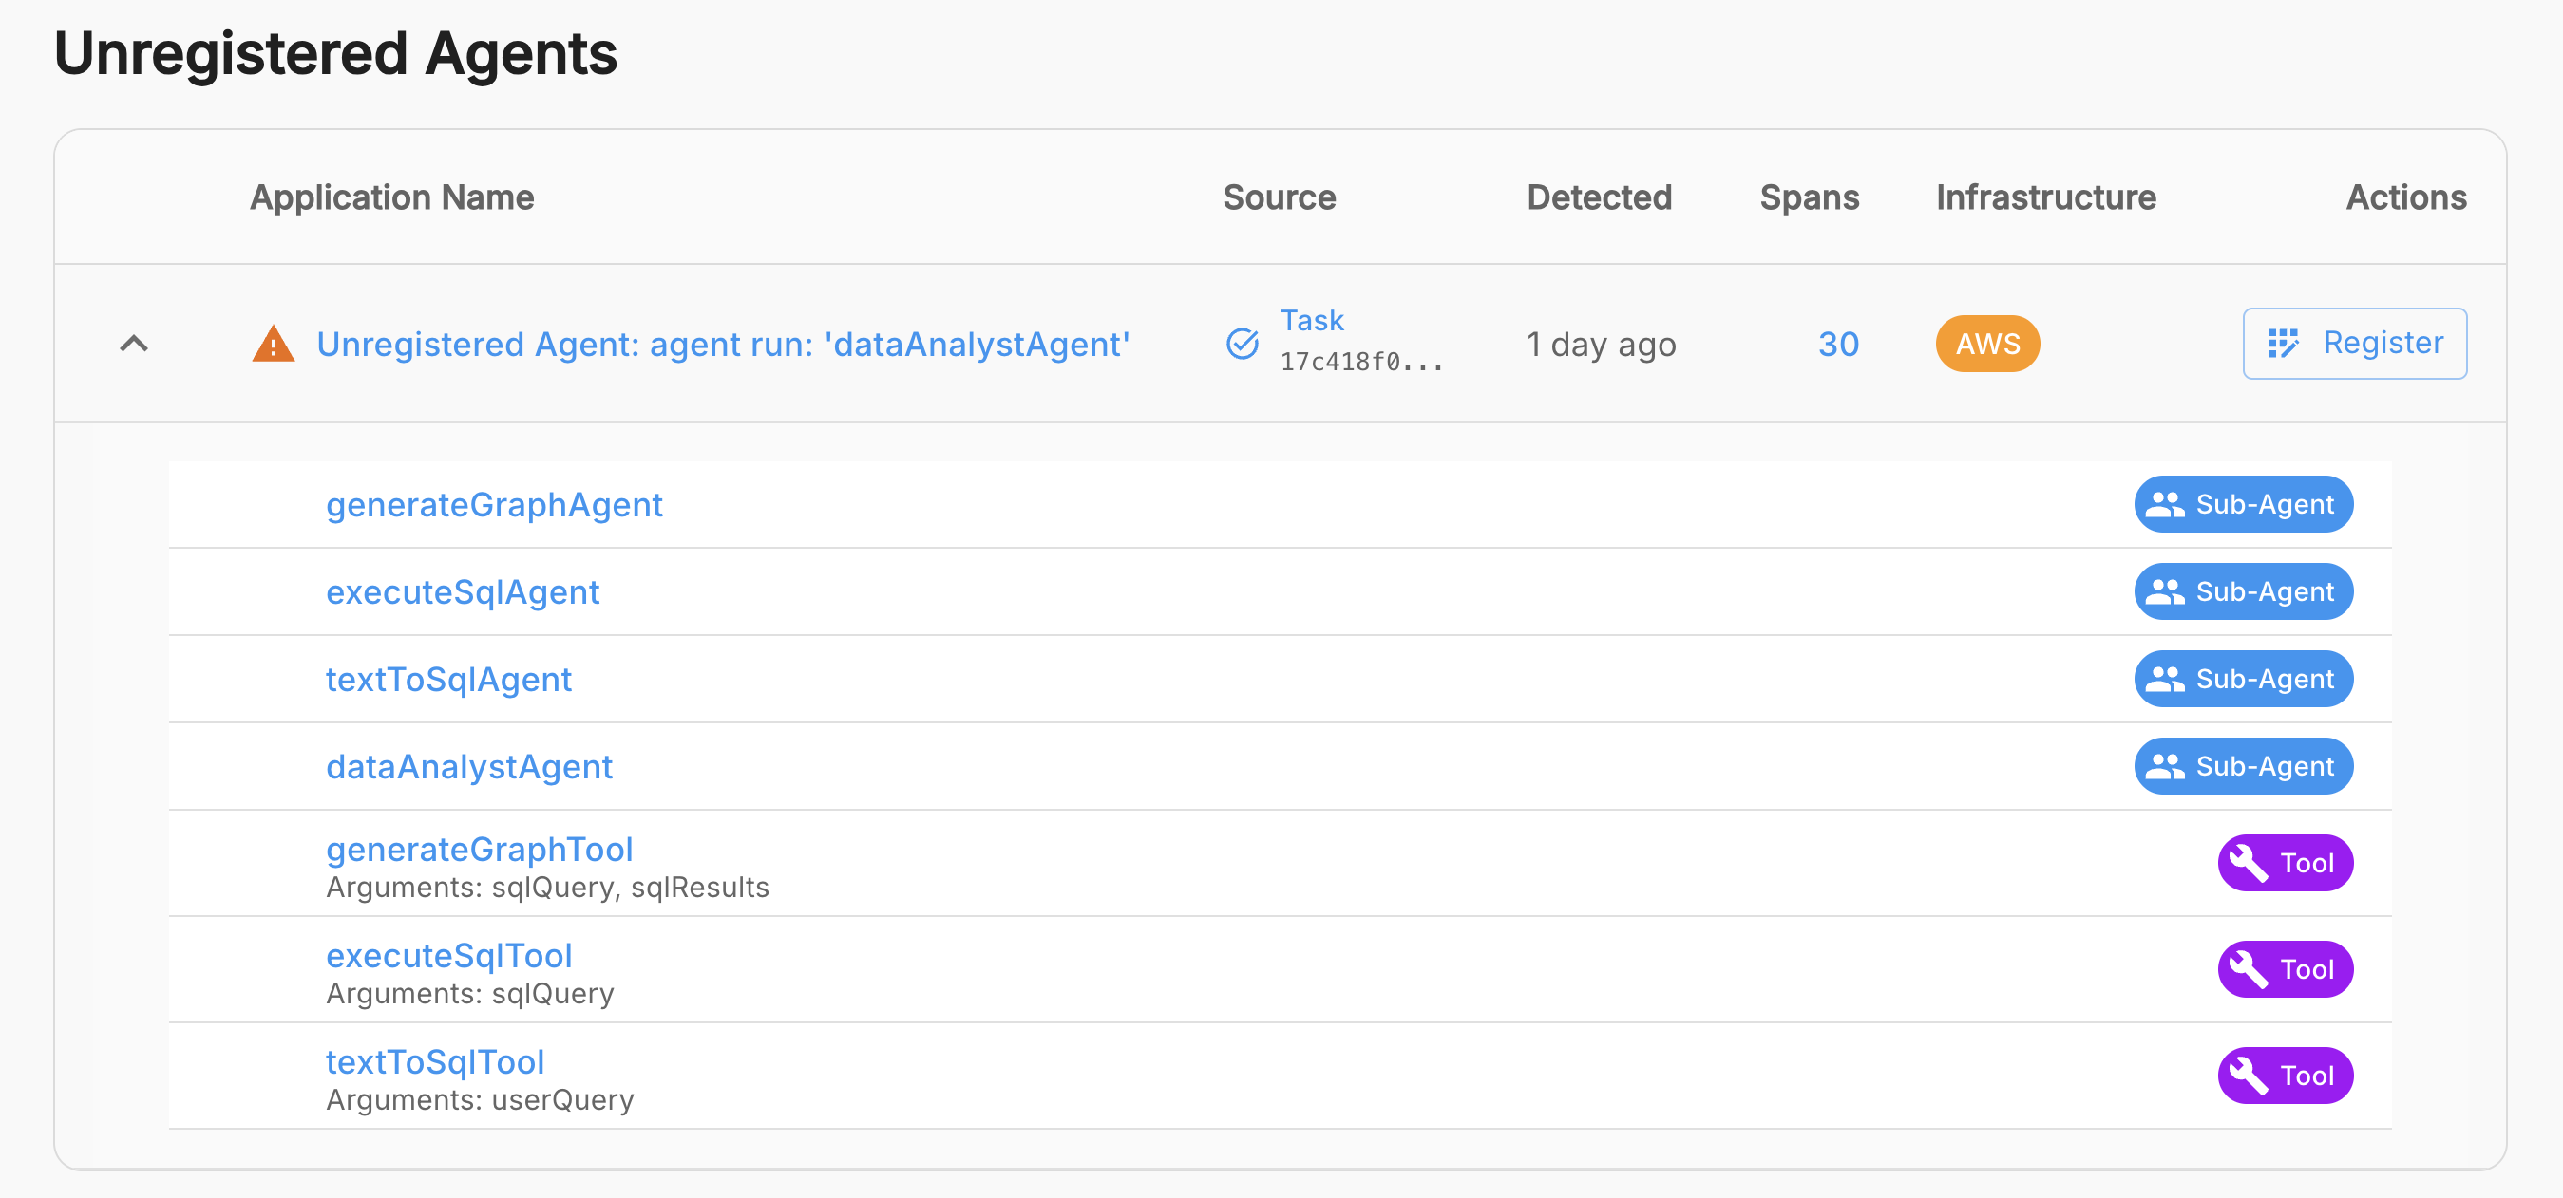Image resolution: width=2563 pixels, height=1198 pixels.
Task: Click Tool wrench badge for executeSqlTool
Action: pos(2285,969)
